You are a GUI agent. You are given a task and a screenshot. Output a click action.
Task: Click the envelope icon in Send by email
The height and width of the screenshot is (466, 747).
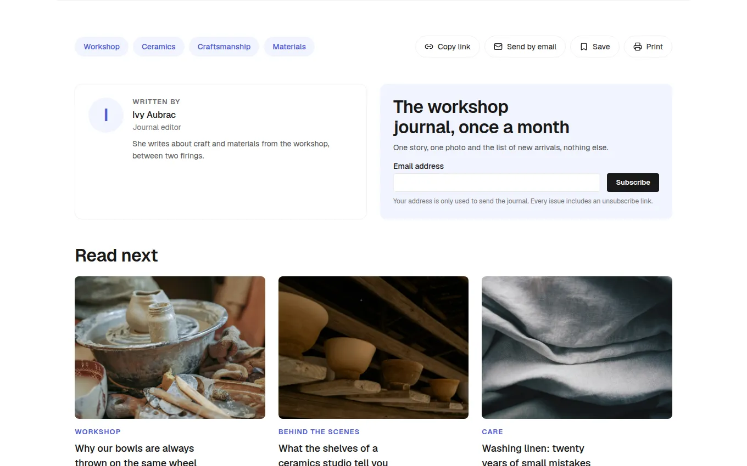tap(498, 47)
